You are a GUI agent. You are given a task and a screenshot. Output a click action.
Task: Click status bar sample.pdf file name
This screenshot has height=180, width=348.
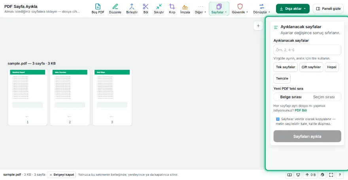click(x=12, y=174)
